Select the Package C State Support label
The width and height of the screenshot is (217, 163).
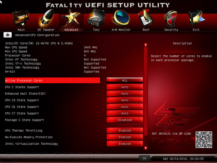24,120
